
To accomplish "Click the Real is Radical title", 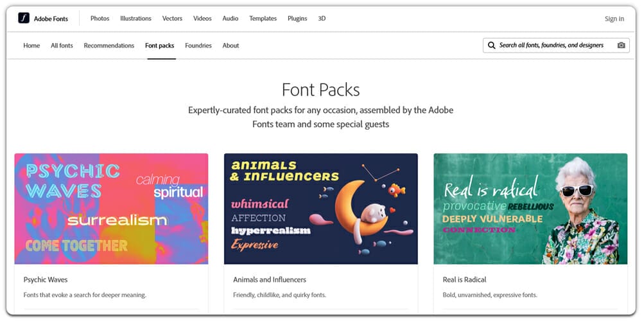I will tap(464, 280).
